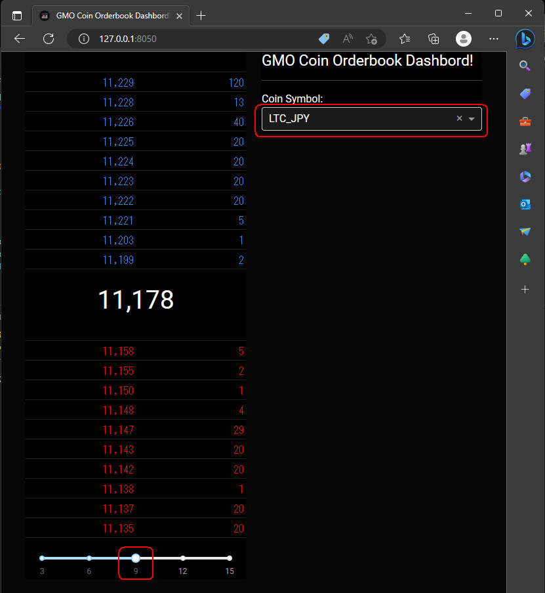Click ask price 11,228
The height and width of the screenshot is (593, 545).
point(118,102)
